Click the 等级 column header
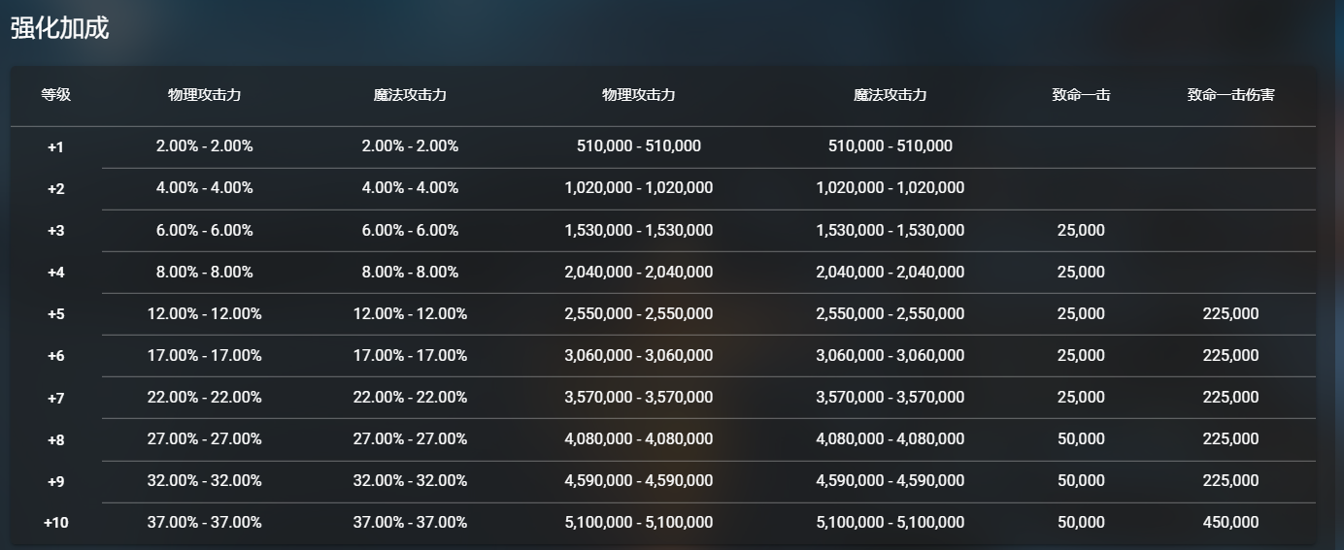 [55, 95]
